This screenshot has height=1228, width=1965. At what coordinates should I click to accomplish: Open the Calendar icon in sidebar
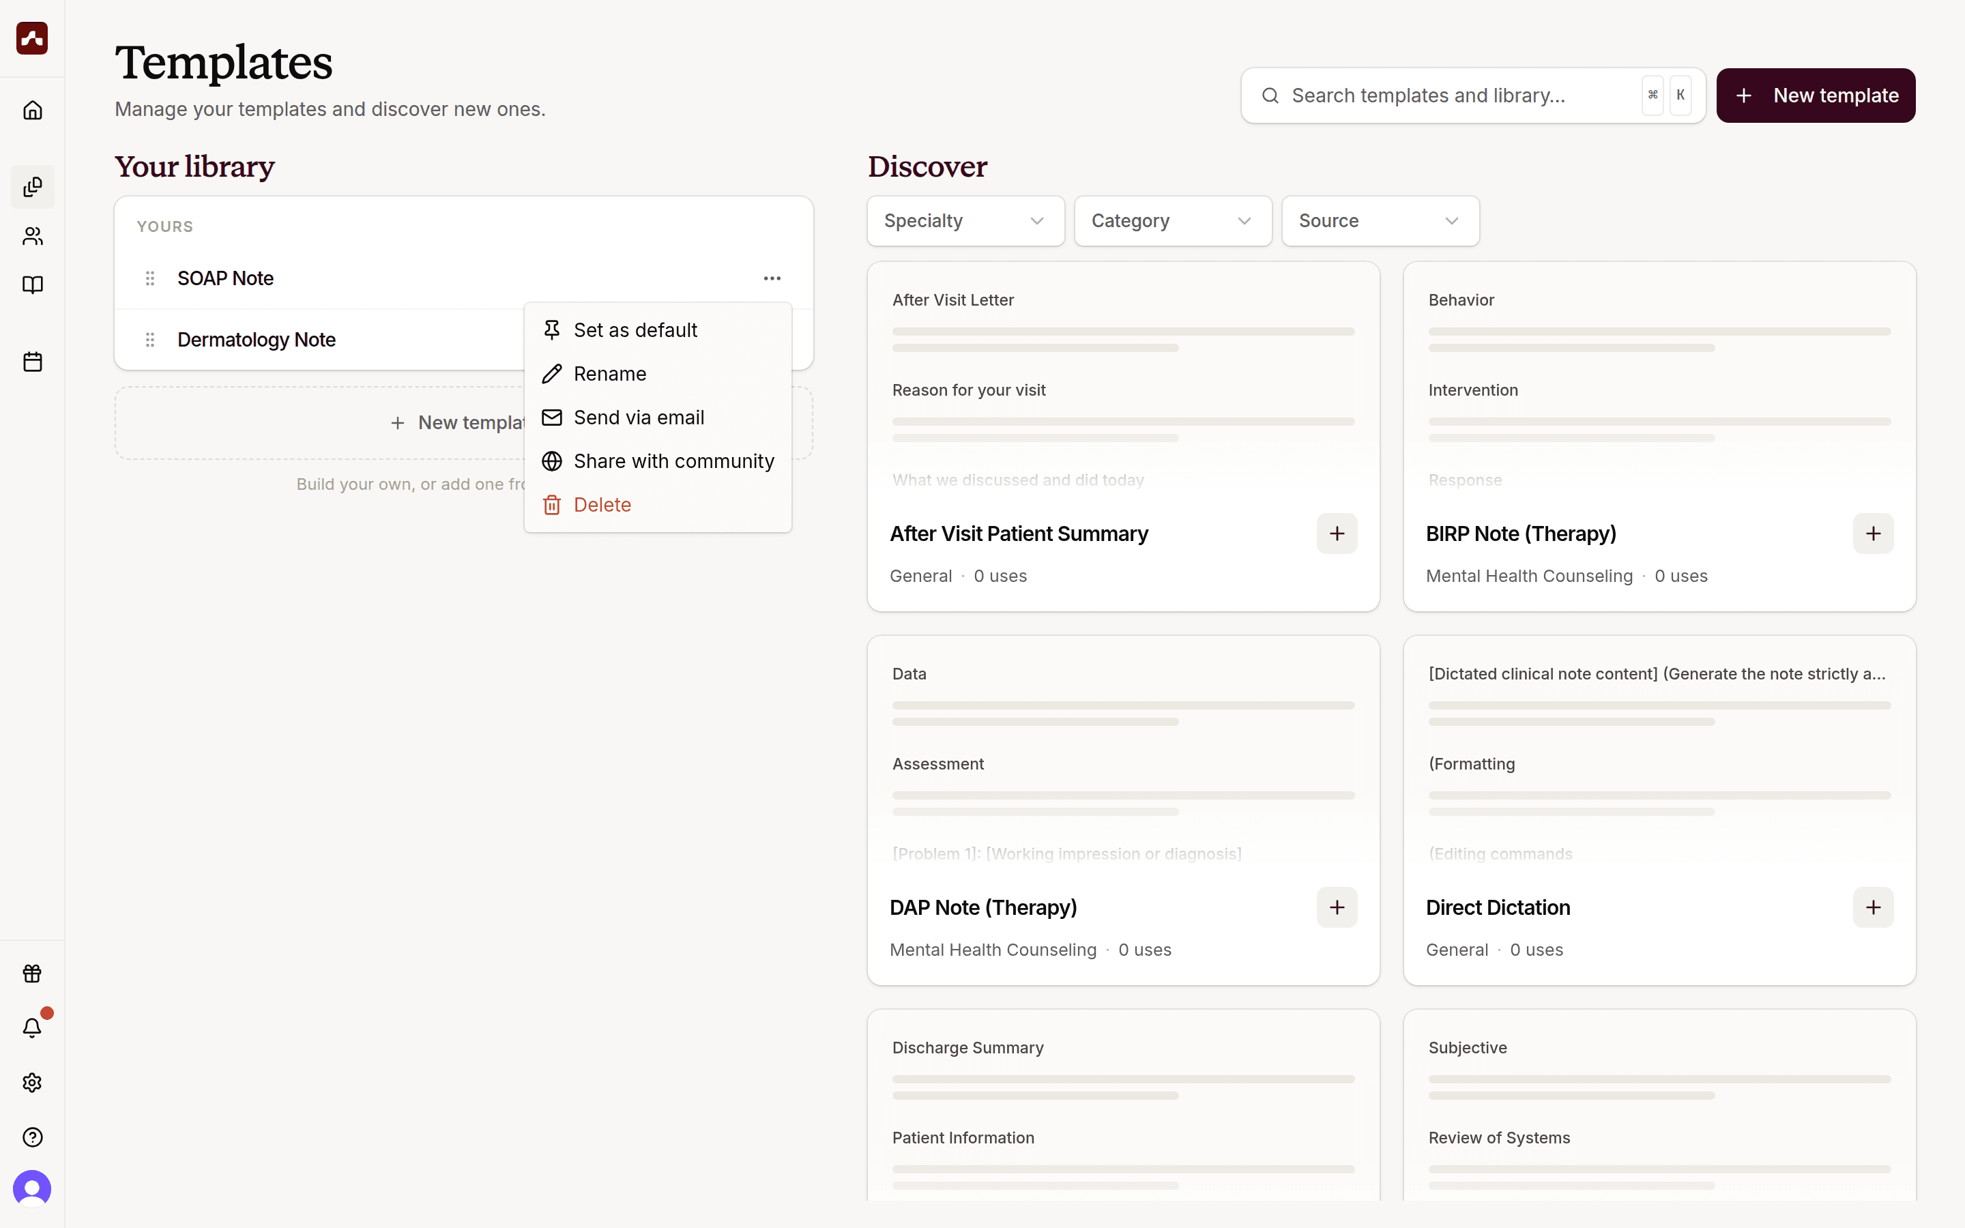point(33,362)
